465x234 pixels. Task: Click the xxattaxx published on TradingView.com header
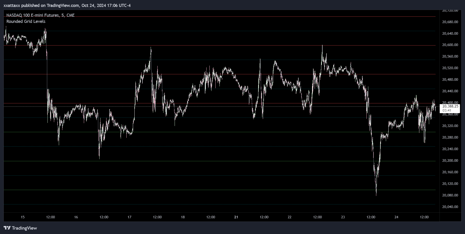pyautogui.click(x=67, y=5)
